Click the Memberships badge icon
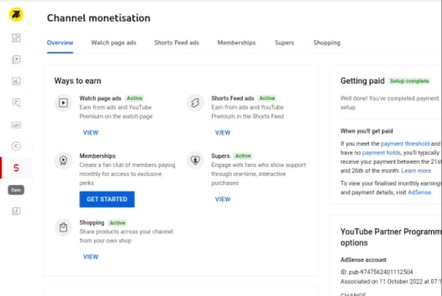This screenshot has height=296, width=442. click(63, 160)
